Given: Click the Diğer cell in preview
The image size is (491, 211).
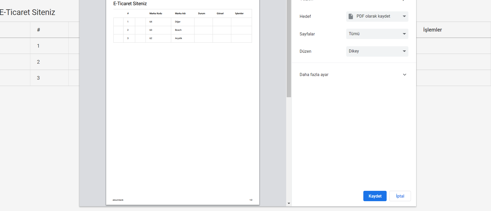Looking at the screenshot, I should [x=178, y=22].
